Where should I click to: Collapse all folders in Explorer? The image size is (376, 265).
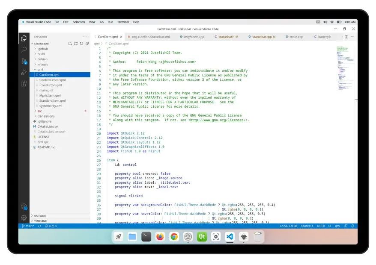87,44
